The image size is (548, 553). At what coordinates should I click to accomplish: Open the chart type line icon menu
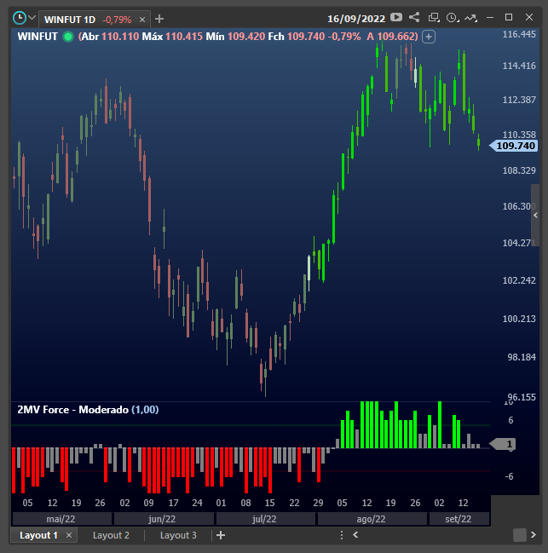(470, 17)
